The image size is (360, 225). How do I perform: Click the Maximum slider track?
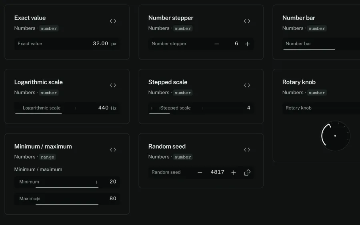point(67,199)
